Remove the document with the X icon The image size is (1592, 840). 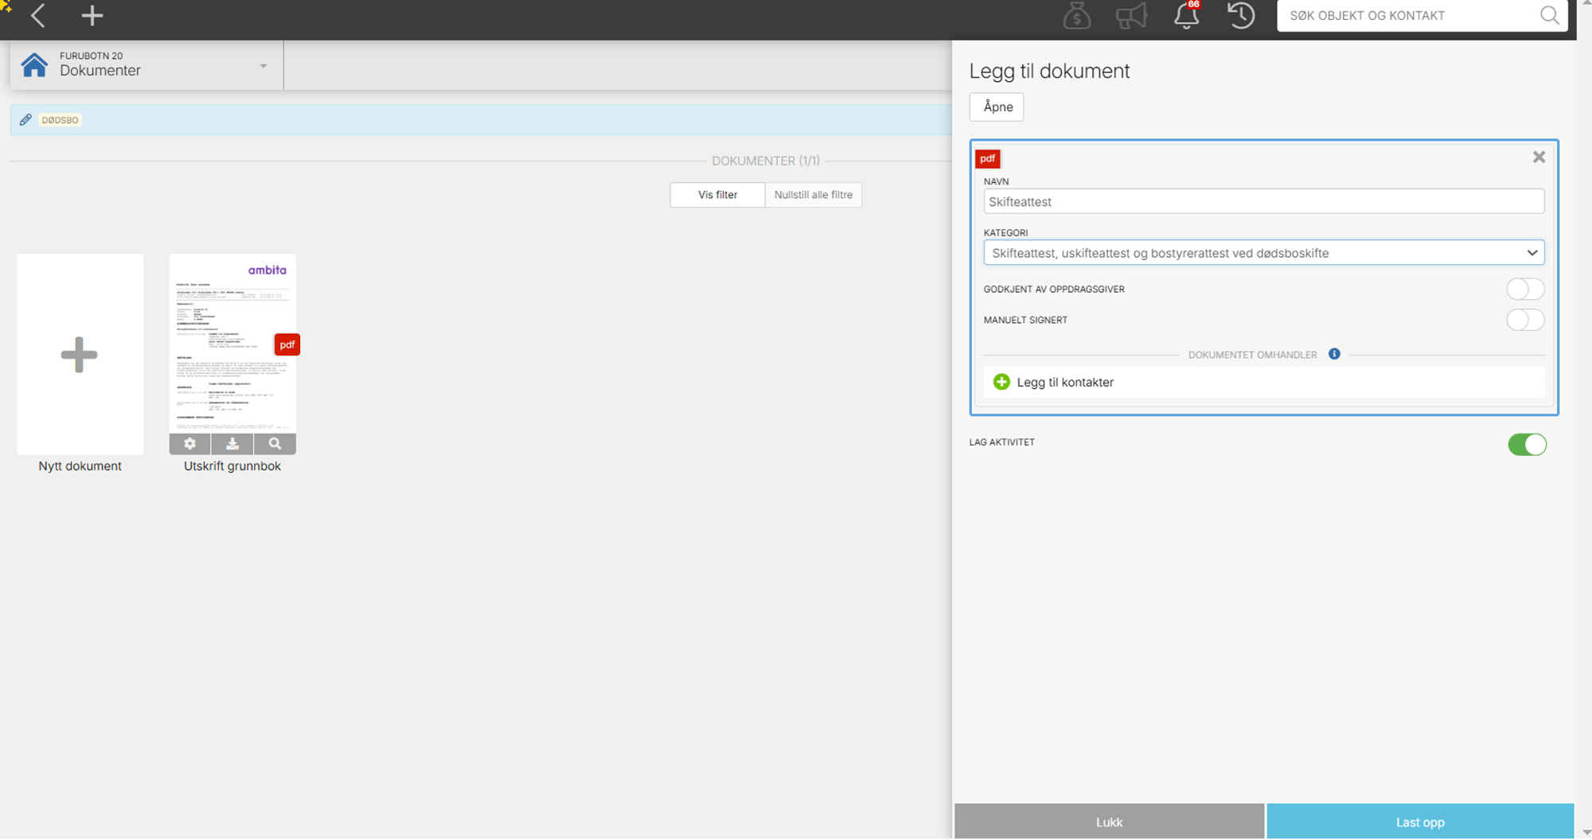coord(1539,157)
